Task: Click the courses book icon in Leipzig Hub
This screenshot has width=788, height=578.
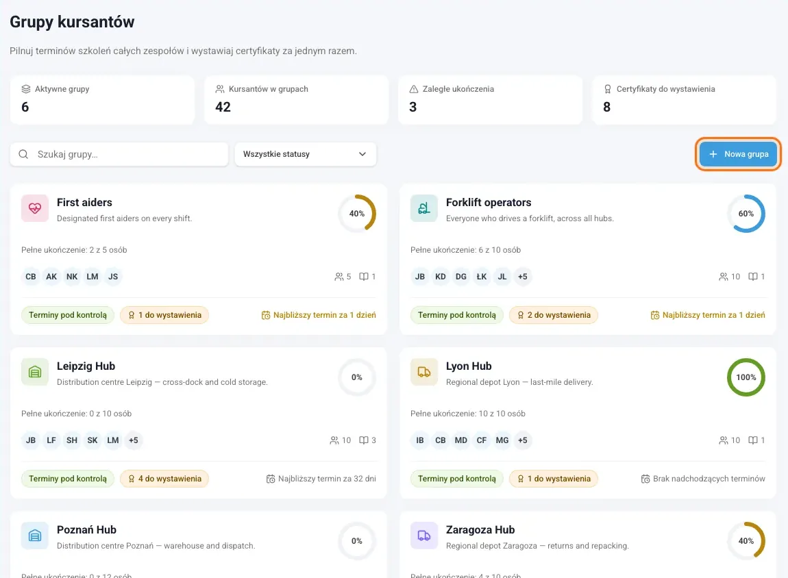Action: pos(364,440)
